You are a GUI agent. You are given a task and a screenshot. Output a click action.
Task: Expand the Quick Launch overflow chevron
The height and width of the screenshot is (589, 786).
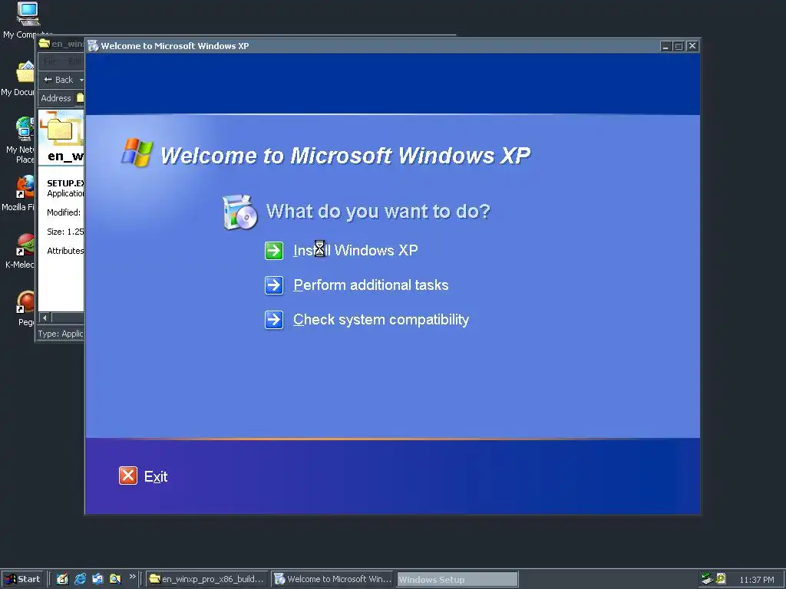click(132, 577)
